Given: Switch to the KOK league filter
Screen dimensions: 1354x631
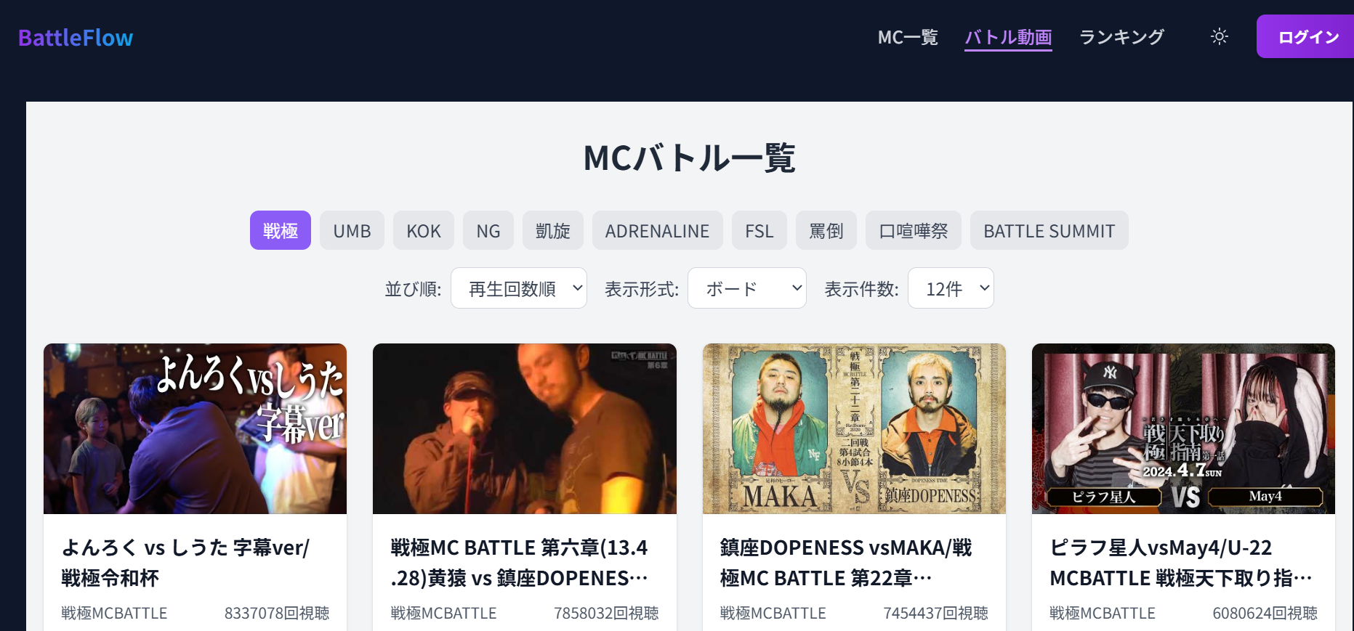Looking at the screenshot, I should [424, 230].
